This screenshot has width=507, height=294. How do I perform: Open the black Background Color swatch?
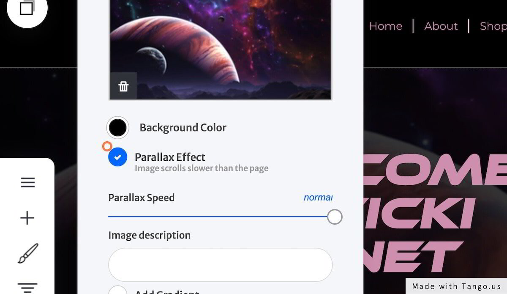118,127
